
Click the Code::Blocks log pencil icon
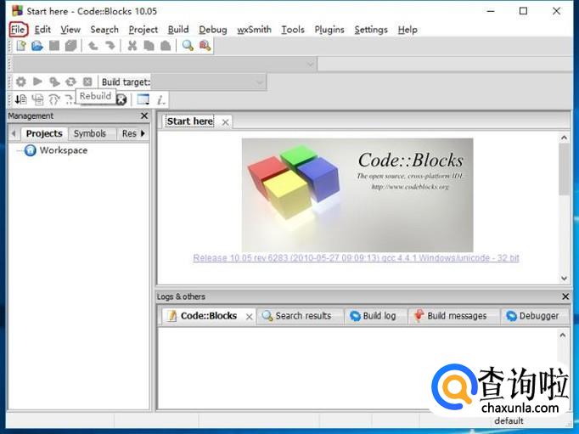coord(171,316)
